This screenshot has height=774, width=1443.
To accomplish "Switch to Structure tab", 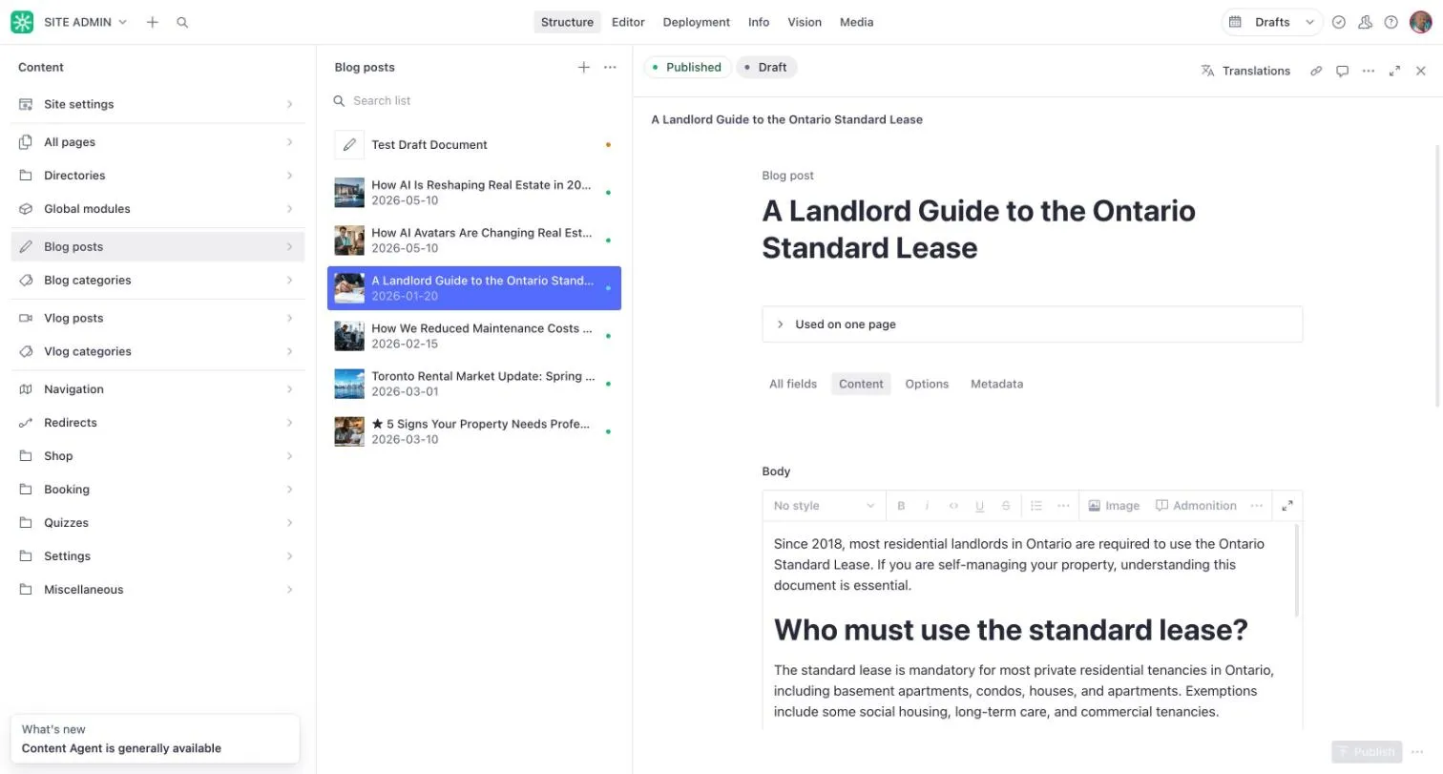I will pyautogui.click(x=567, y=22).
